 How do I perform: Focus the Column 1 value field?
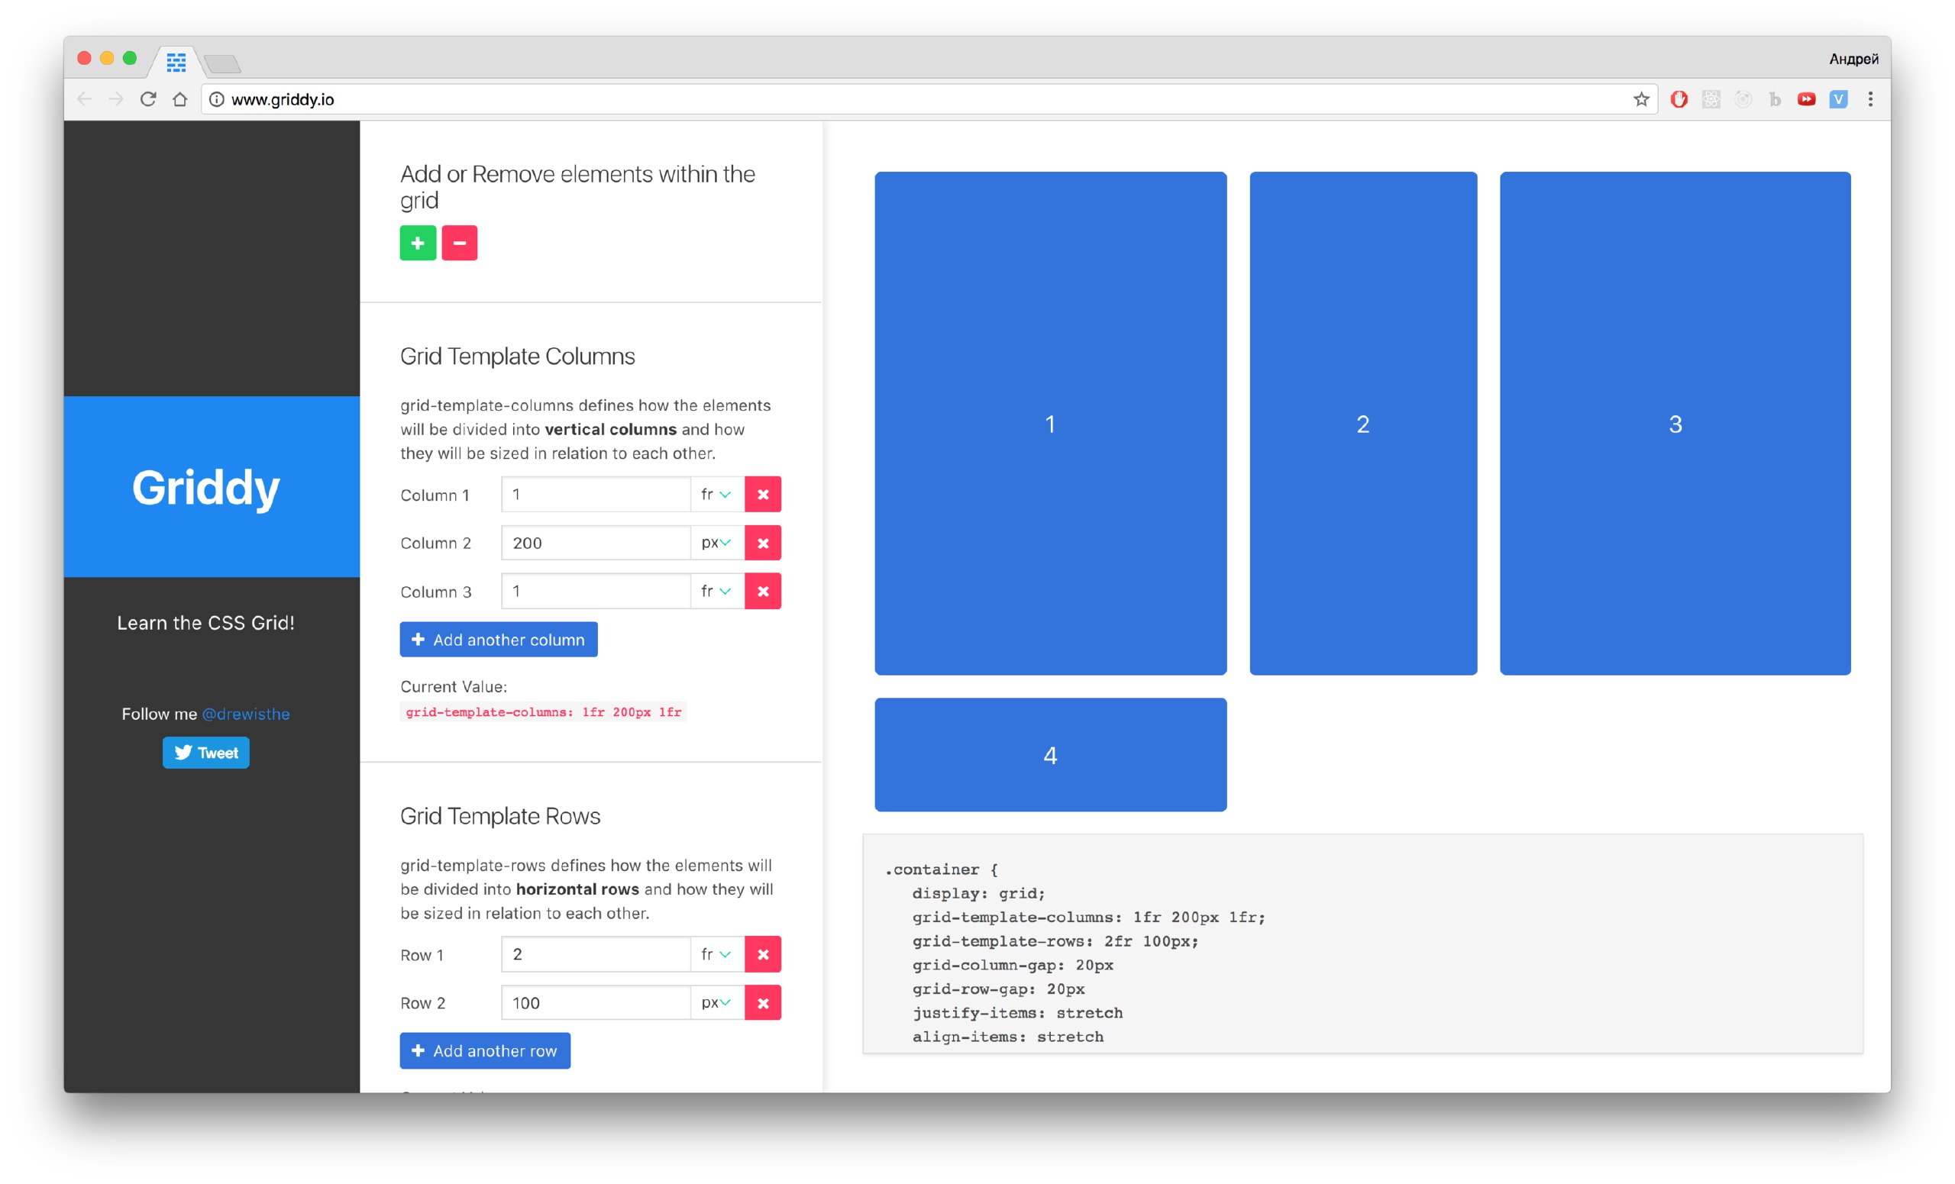pyautogui.click(x=596, y=494)
